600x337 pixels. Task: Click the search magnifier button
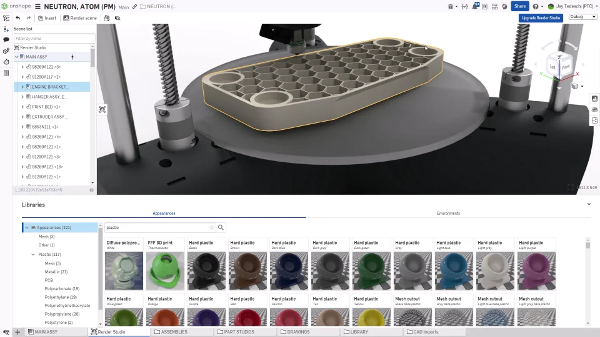221,227
